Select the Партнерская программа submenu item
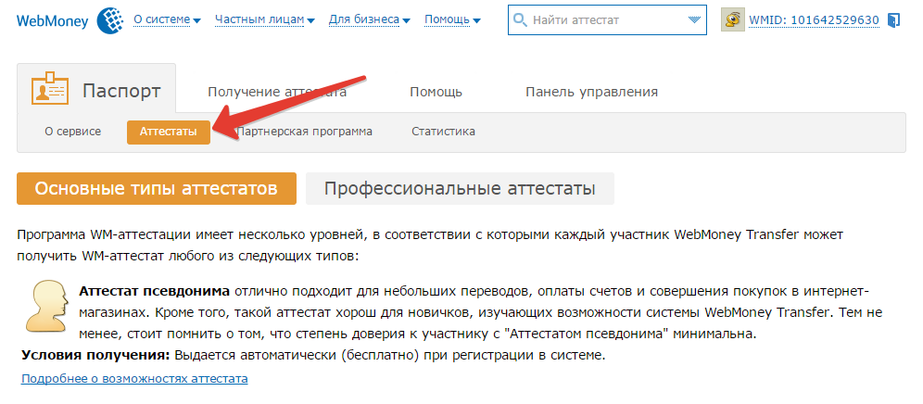The height and width of the screenshot is (404, 923). click(304, 132)
